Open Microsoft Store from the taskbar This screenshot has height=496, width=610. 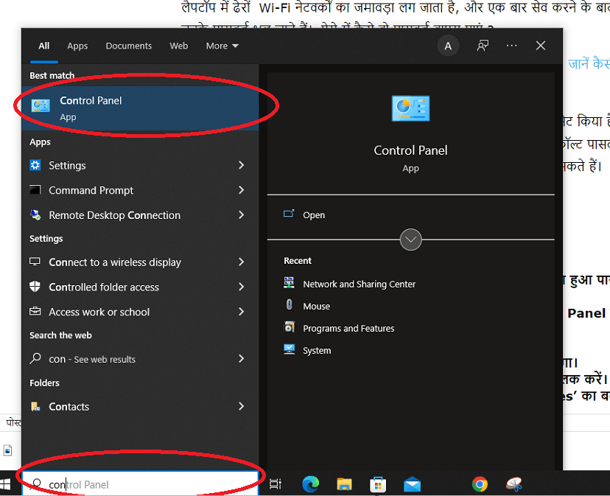pyautogui.click(x=378, y=484)
